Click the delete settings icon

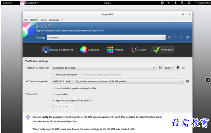(x=175, y=37)
